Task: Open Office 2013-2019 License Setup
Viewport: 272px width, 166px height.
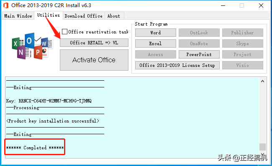Action: (177, 65)
